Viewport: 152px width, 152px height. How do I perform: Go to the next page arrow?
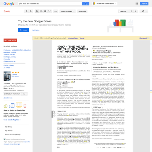(136, 11)
